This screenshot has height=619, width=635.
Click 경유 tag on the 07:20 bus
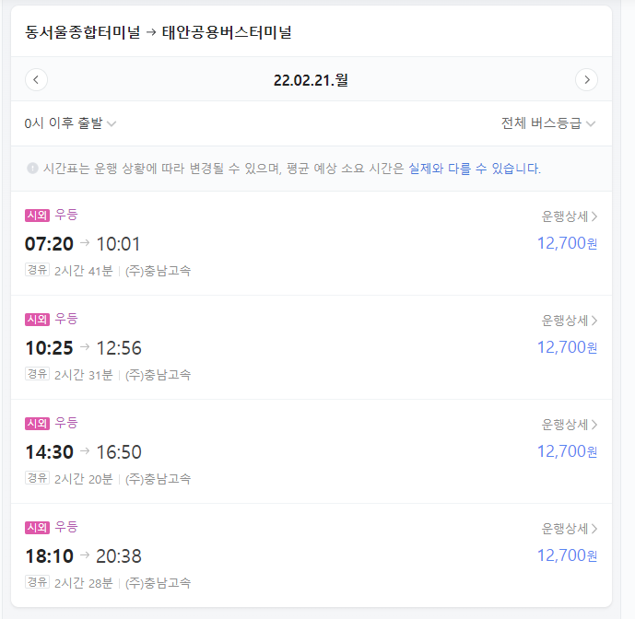[37, 271]
